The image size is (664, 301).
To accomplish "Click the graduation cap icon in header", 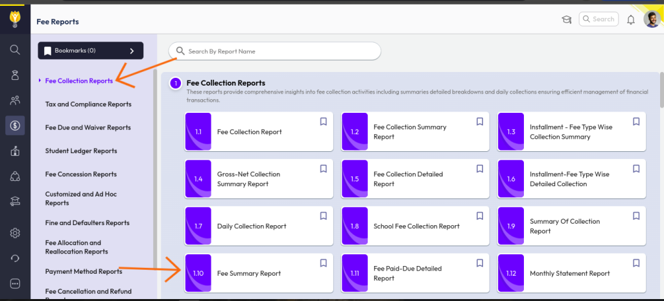I will coord(566,19).
